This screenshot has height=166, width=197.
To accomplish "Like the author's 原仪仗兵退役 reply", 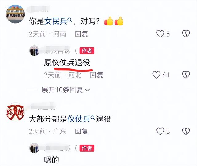I will click(x=156, y=75).
